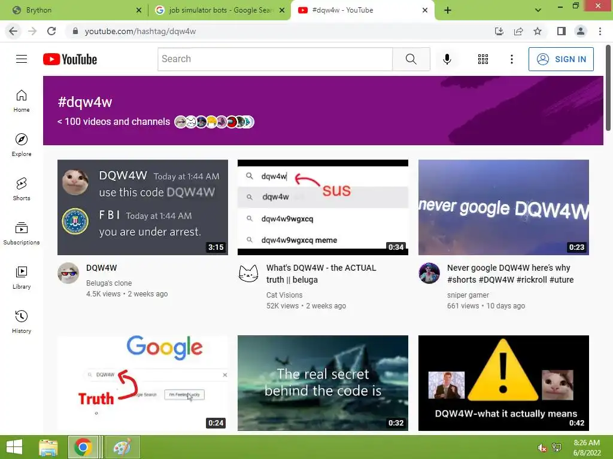Click the address bar URL
This screenshot has width=613, height=459.
point(140,31)
